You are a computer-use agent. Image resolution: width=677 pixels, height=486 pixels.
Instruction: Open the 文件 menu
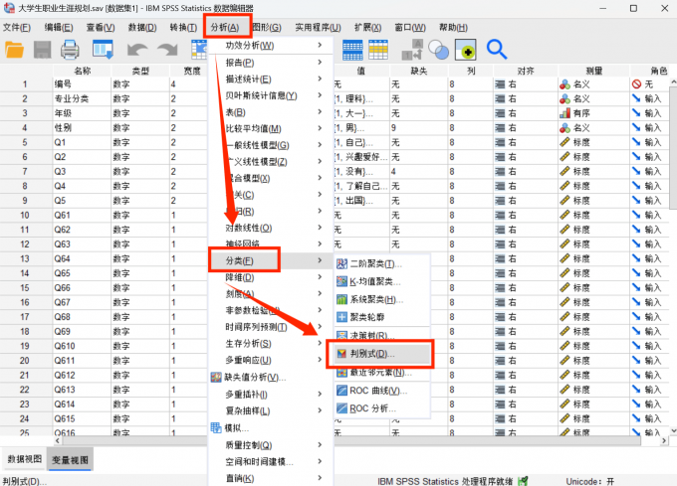(17, 28)
